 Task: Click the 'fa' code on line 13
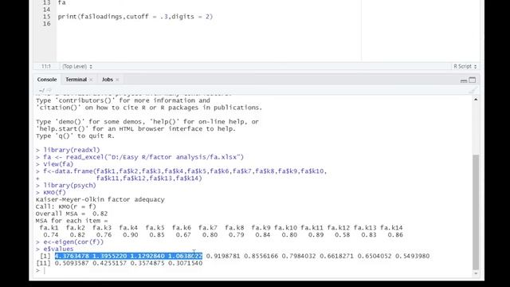(62, 2)
